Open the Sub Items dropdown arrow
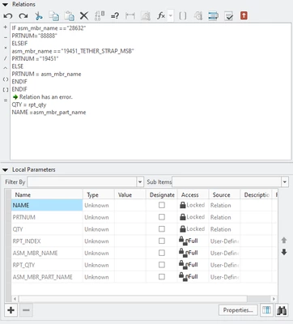The width and height of the screenshot is (293, 324). click(285, 182)
